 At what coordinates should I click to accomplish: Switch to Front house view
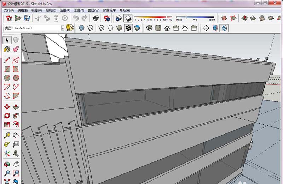(x=167, y=28)
